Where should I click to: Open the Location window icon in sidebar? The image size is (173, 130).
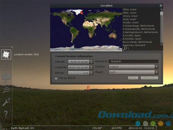coord(6,54)
